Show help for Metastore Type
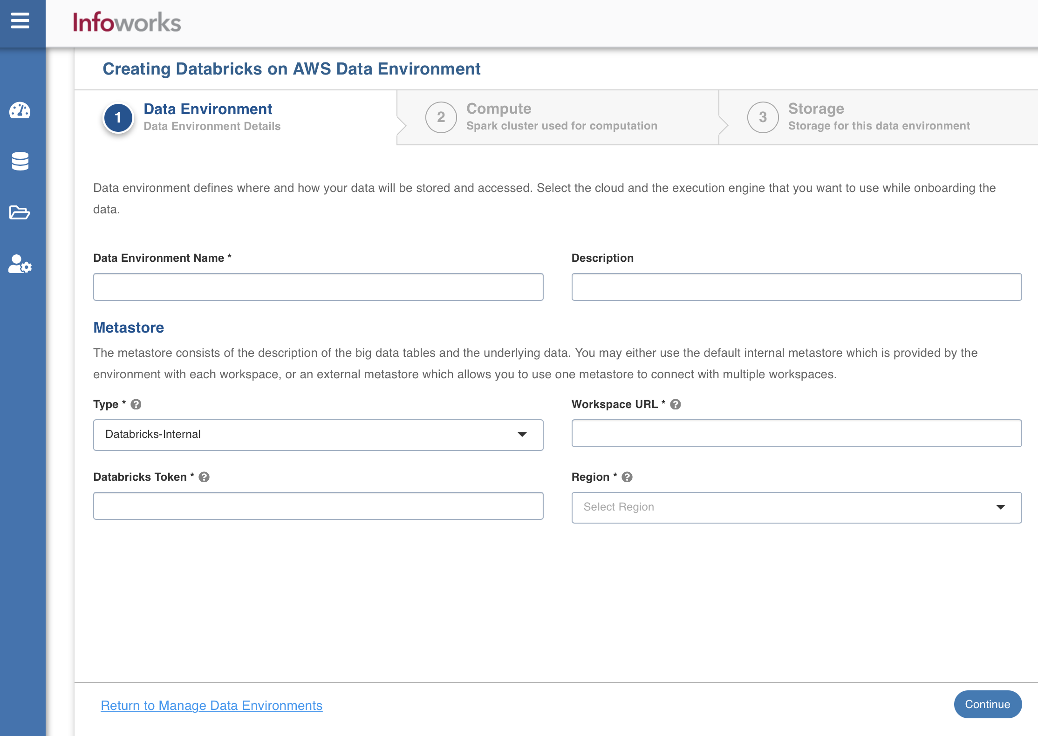The height and width of the screenshot is (736, 1038). coord(136,404)
